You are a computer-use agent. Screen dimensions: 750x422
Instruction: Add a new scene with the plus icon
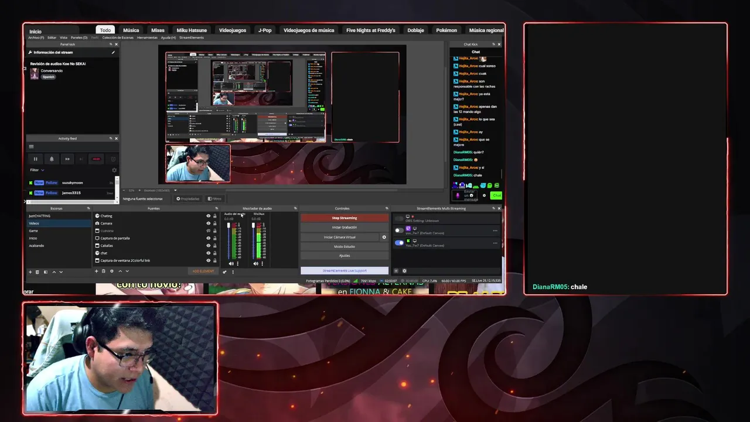pos(30,271)
